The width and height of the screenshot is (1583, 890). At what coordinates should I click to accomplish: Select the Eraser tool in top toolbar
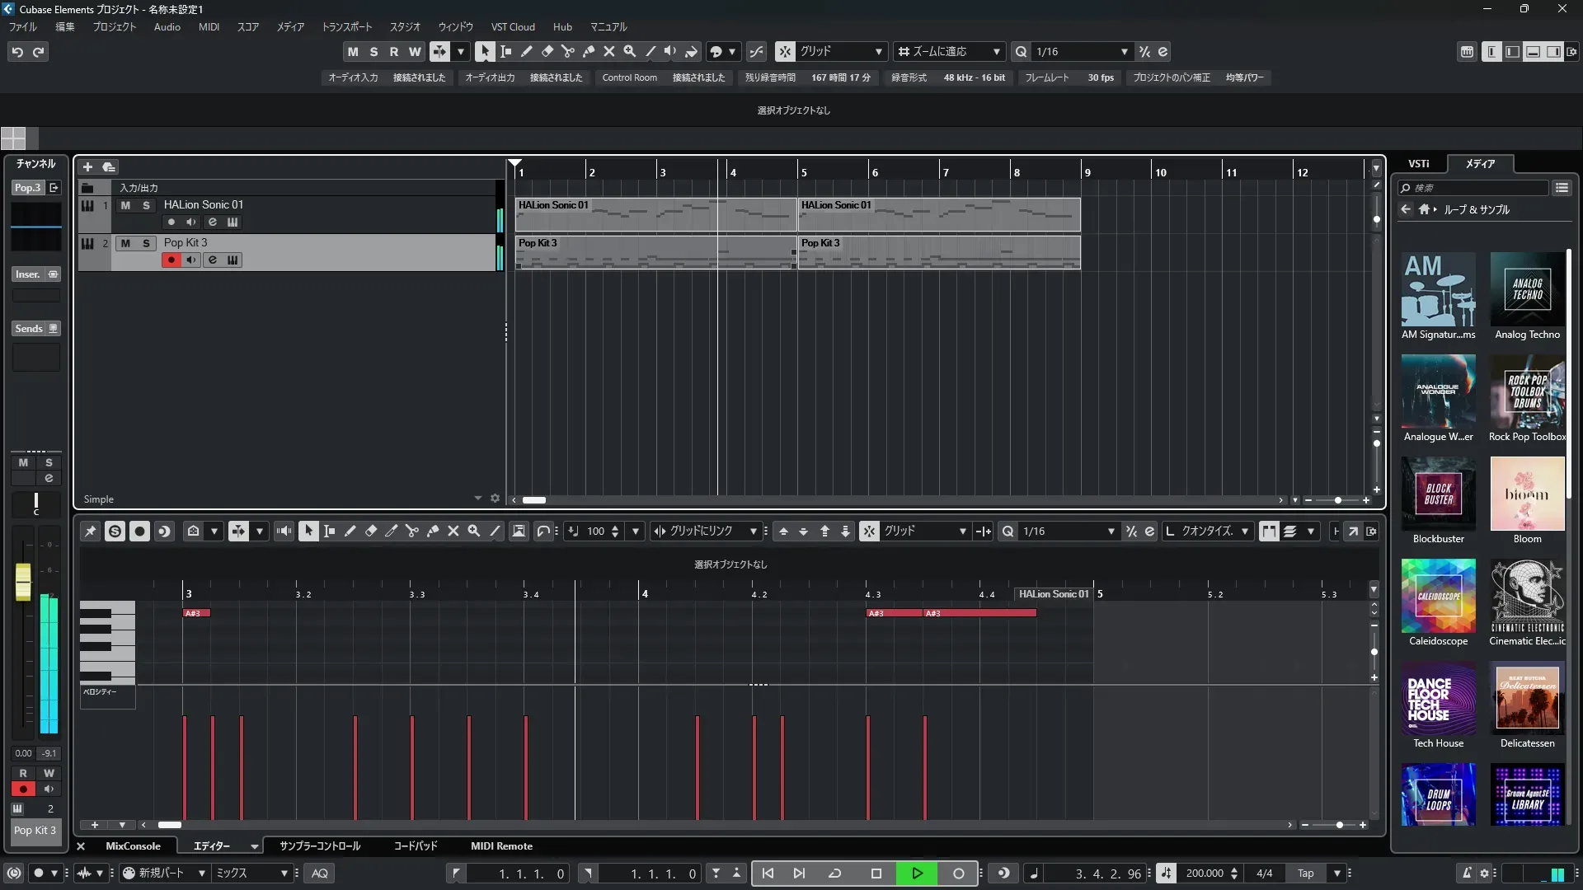pos(547,51)
